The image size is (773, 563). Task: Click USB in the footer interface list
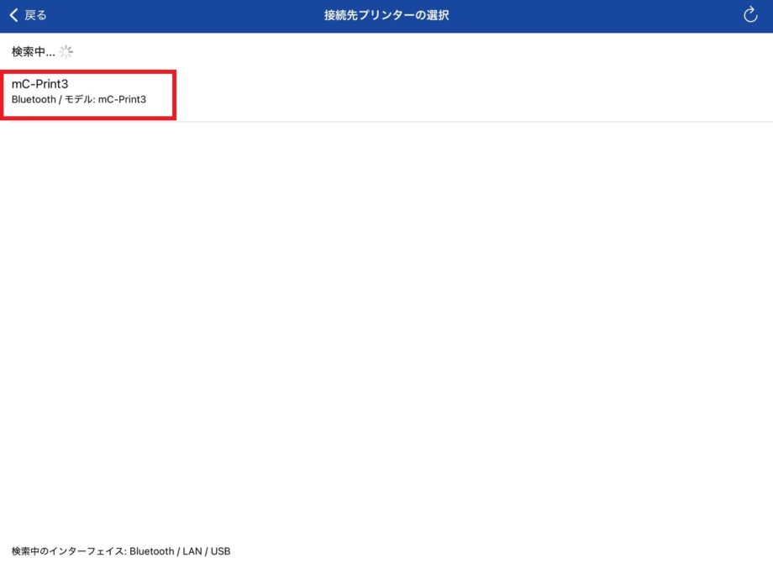(x=221, y=551)
